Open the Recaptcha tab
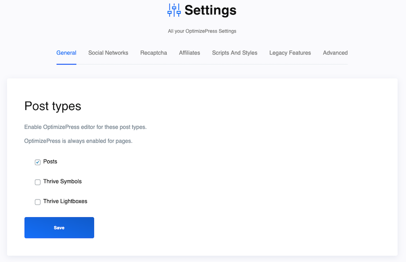The image size is (406, 262). point(153,53)
